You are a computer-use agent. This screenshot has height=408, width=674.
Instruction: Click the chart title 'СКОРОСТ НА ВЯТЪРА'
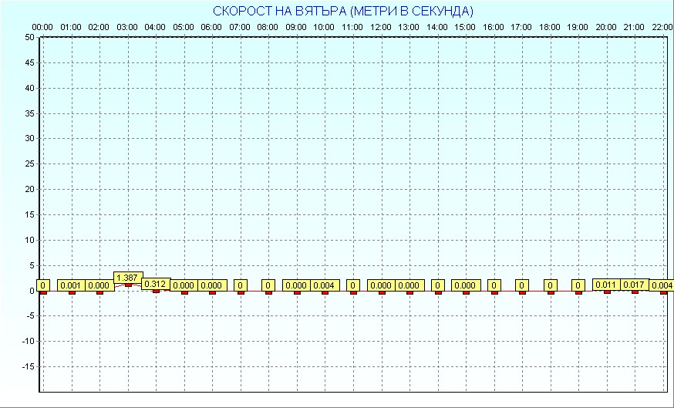click(x=343, y=11)
